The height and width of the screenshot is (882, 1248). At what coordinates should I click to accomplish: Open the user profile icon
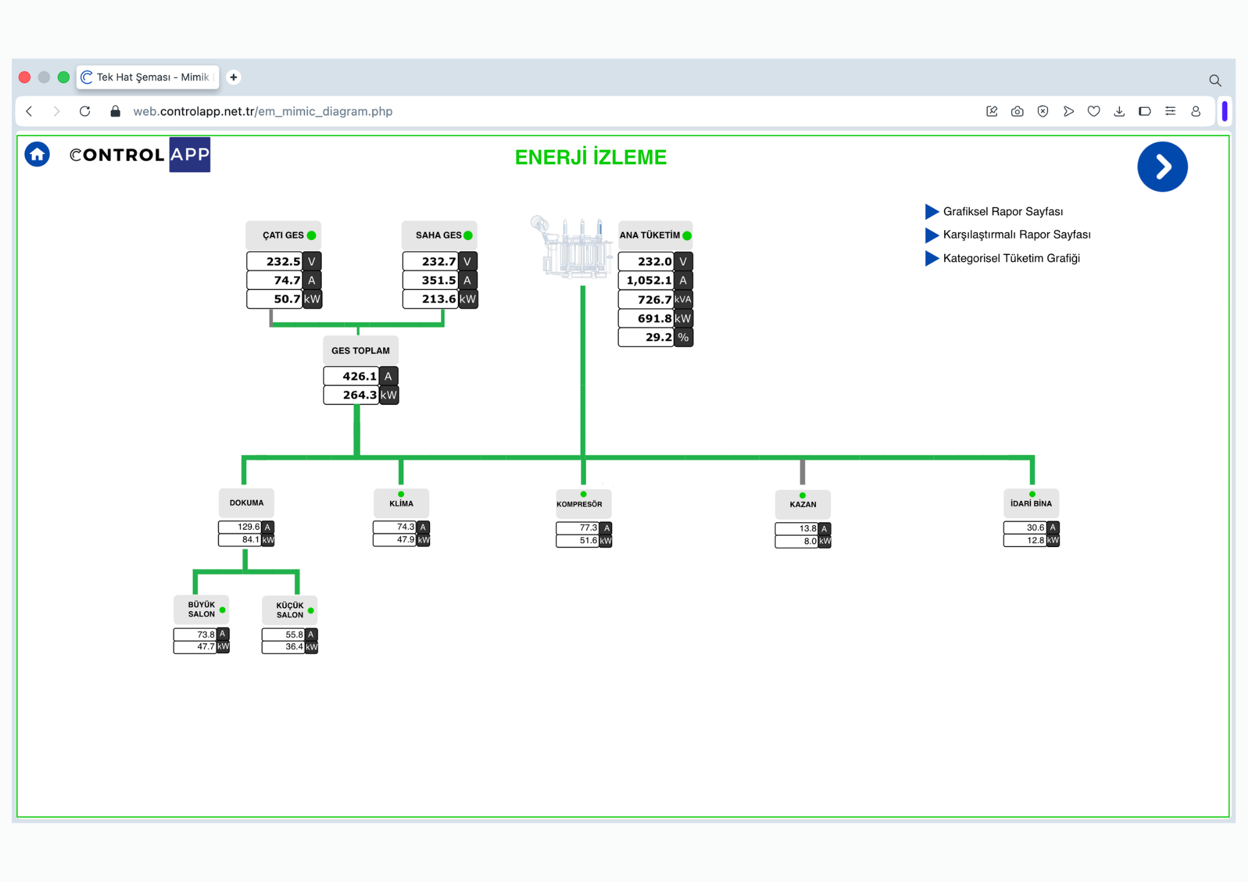[x=1196, y=111]
